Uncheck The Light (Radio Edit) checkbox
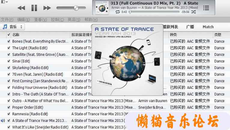 (9, 48)
